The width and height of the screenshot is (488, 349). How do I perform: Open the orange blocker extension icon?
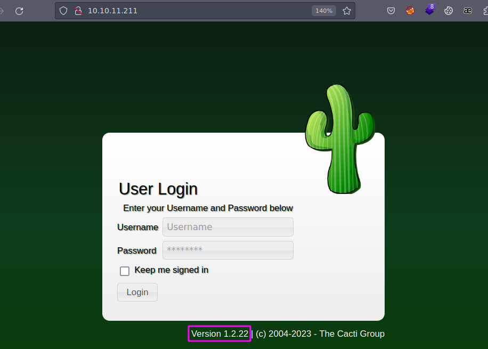coord(410,11)
